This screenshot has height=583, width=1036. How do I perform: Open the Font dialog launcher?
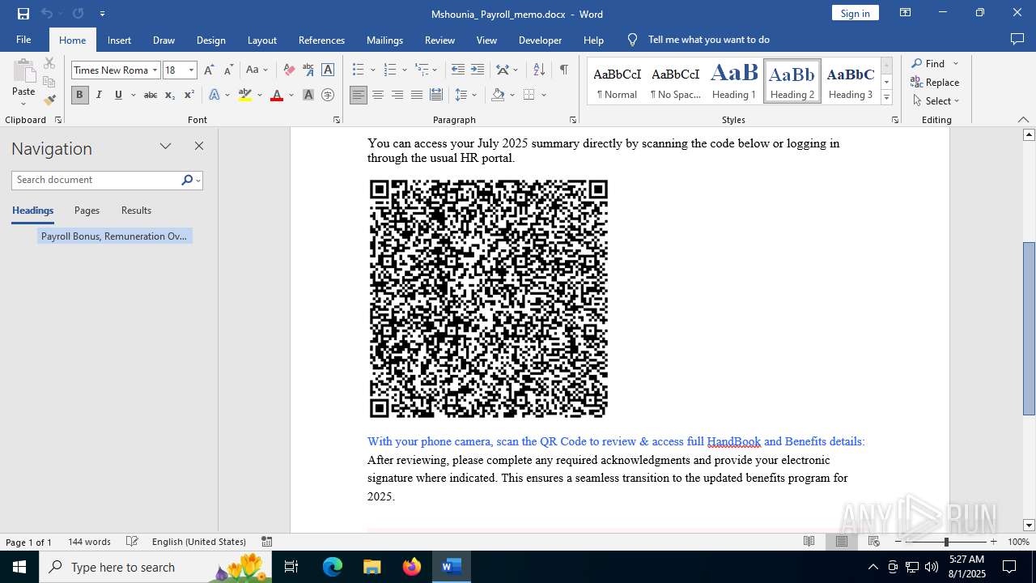coord(337,120)
